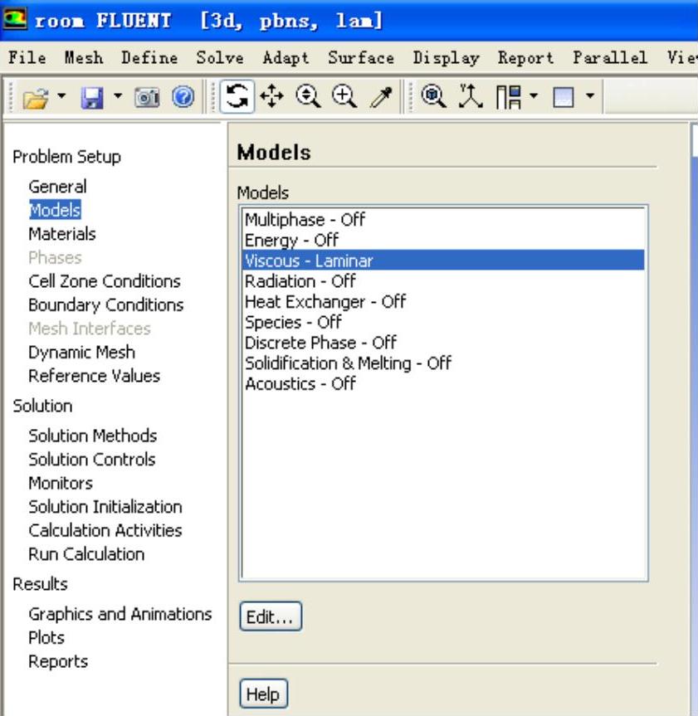Open the Parallel menu

click(x=610, y=57)
